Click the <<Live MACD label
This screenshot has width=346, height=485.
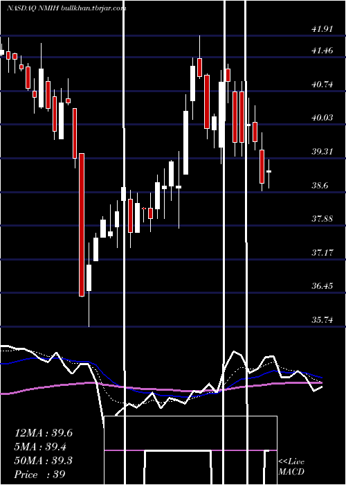(x=291, y=466)
